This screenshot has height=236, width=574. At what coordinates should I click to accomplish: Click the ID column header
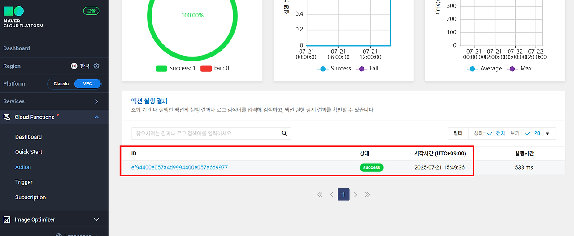coord(134,153)
